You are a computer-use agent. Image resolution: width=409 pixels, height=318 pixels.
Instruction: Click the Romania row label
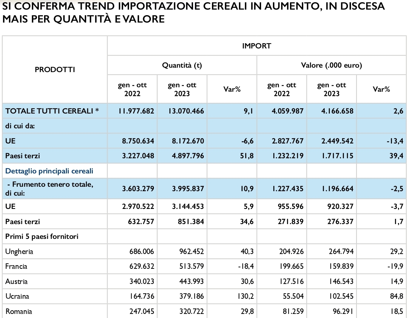19,312
